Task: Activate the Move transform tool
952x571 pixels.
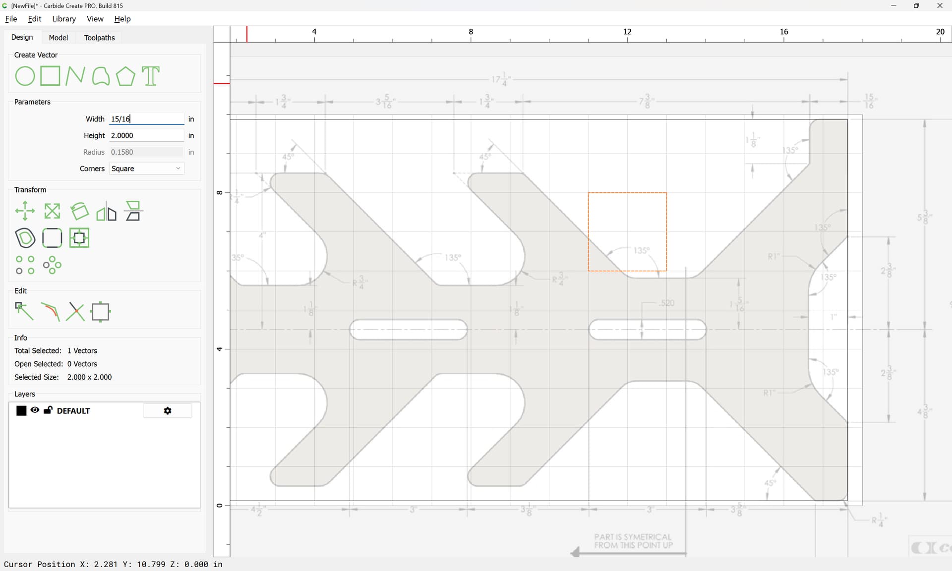Action: pyautogui.click(x=25, y=211)
